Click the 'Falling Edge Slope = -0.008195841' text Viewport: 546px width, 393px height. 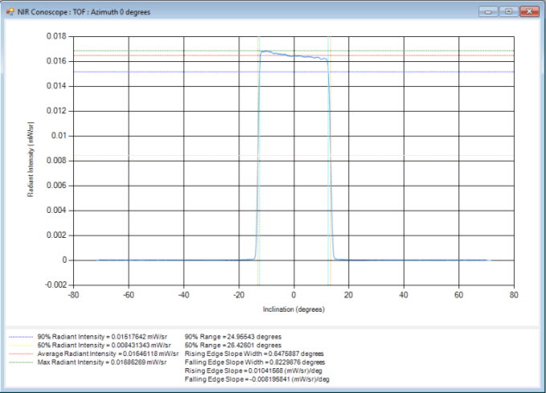pyautogui.click(x=257, y=379)
